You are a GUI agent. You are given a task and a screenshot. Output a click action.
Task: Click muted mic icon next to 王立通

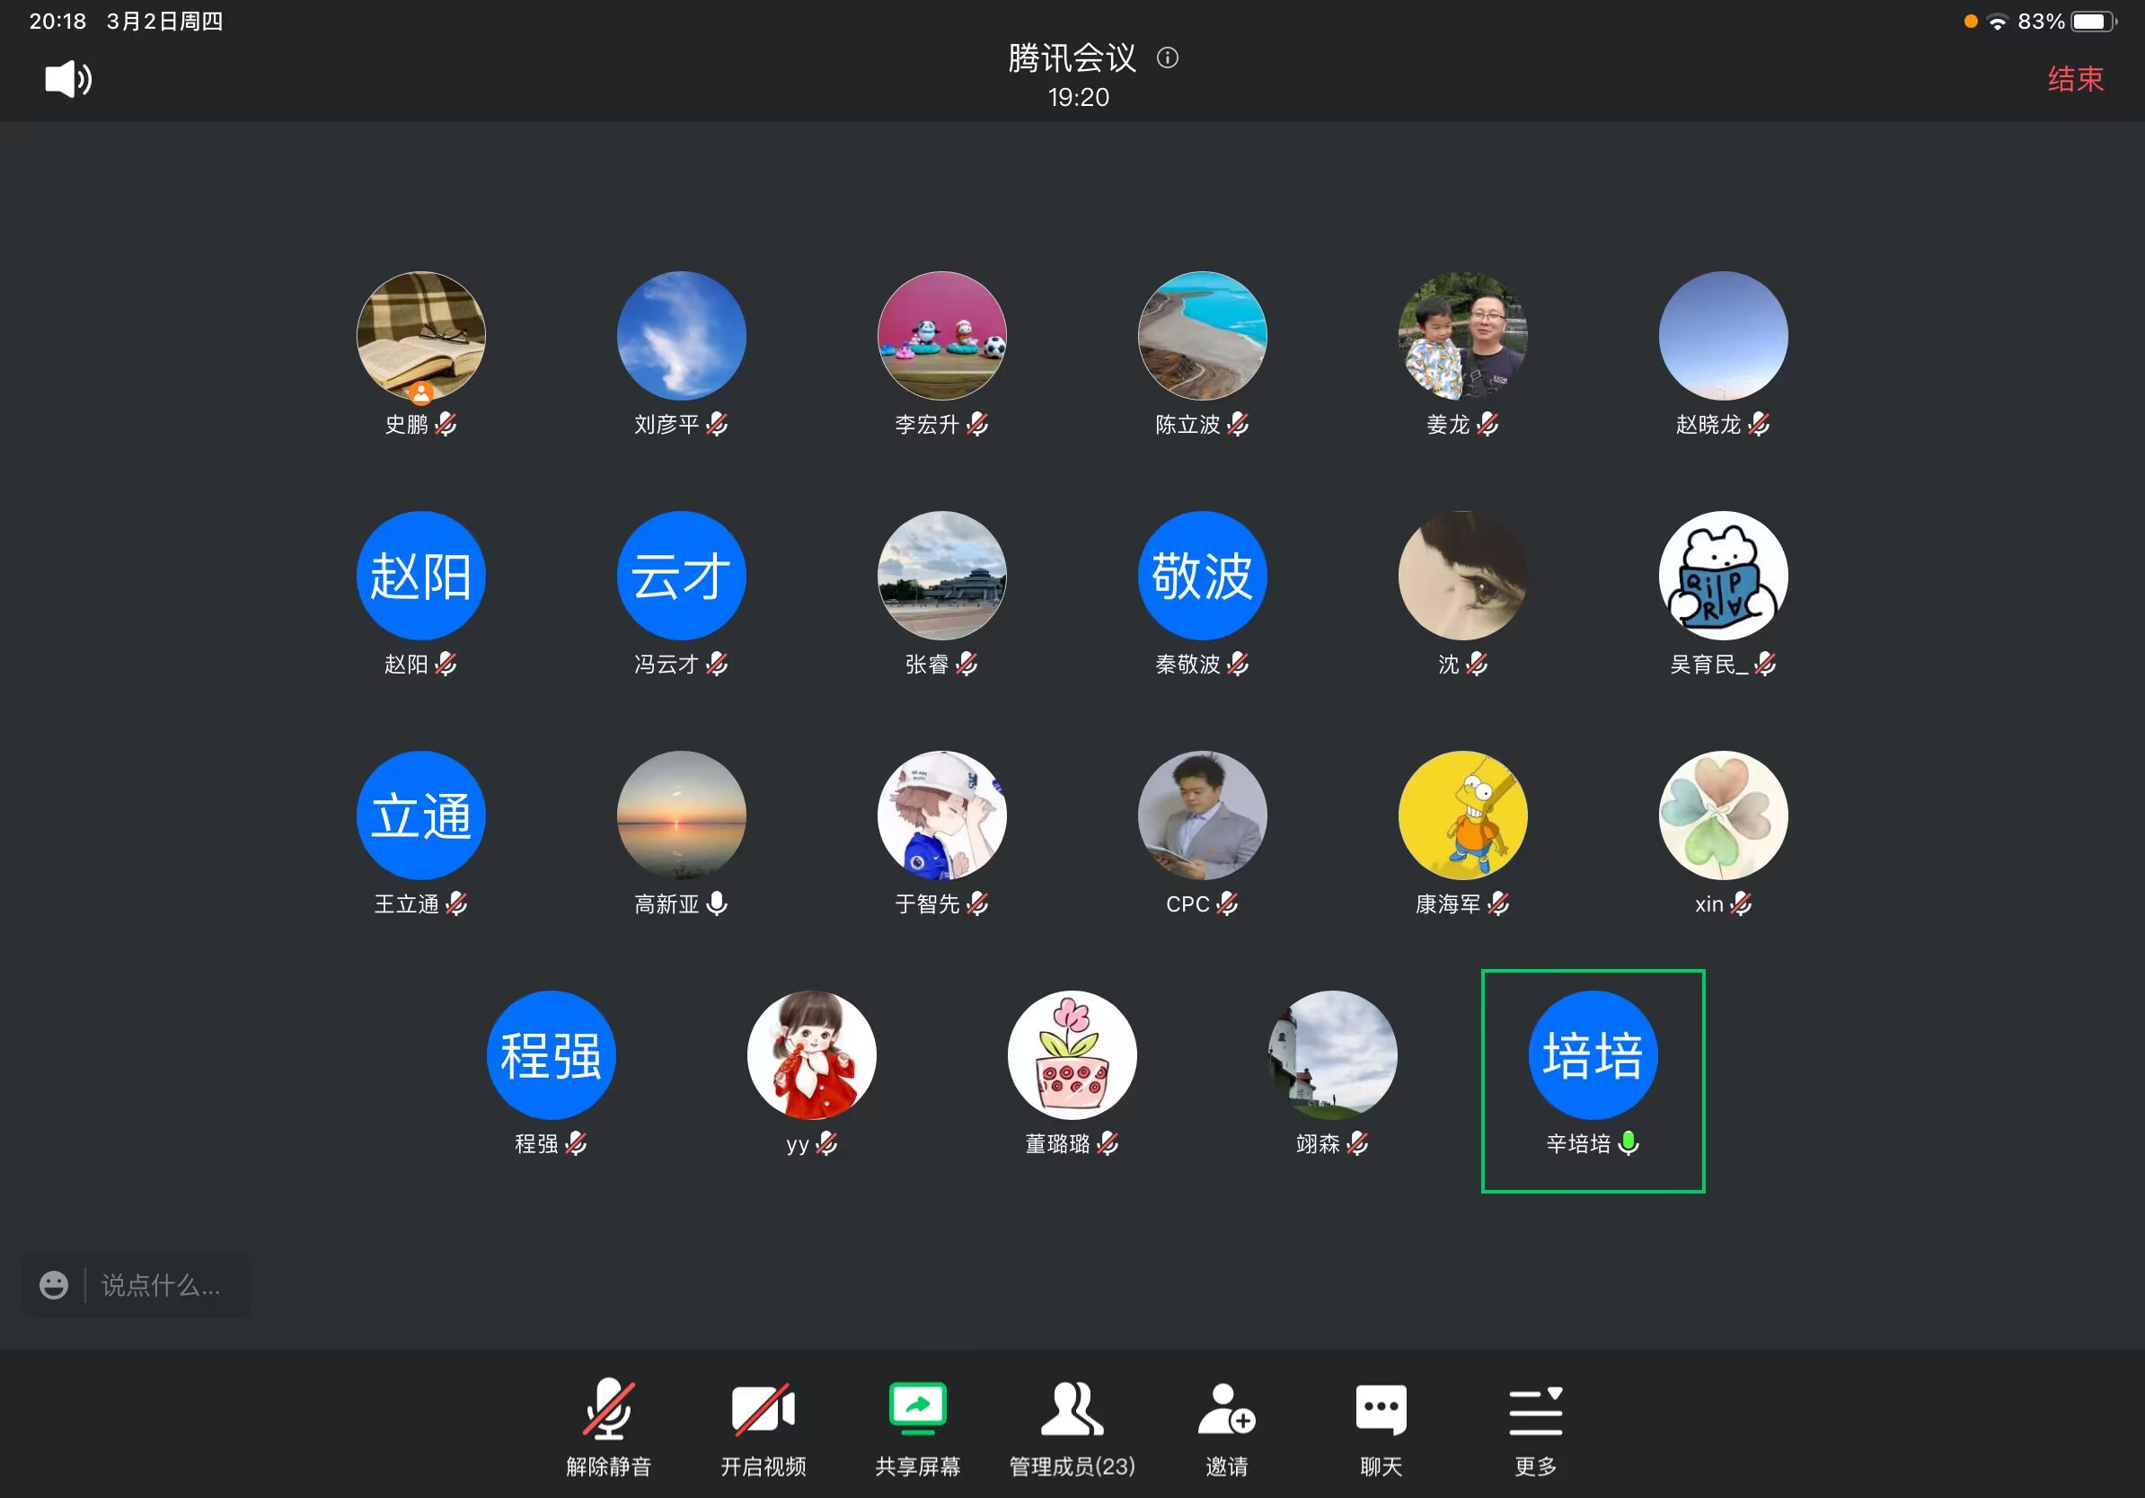pos(456,904)
